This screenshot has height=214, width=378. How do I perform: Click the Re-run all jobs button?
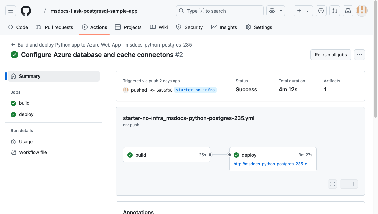[331, 54]
